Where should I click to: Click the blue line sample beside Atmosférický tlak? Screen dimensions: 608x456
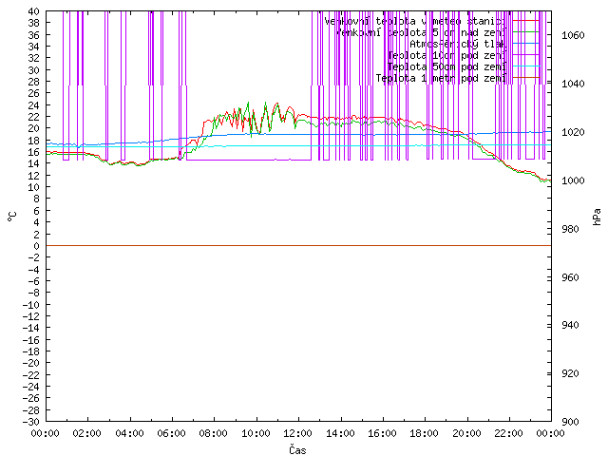(x=526, y=44)
